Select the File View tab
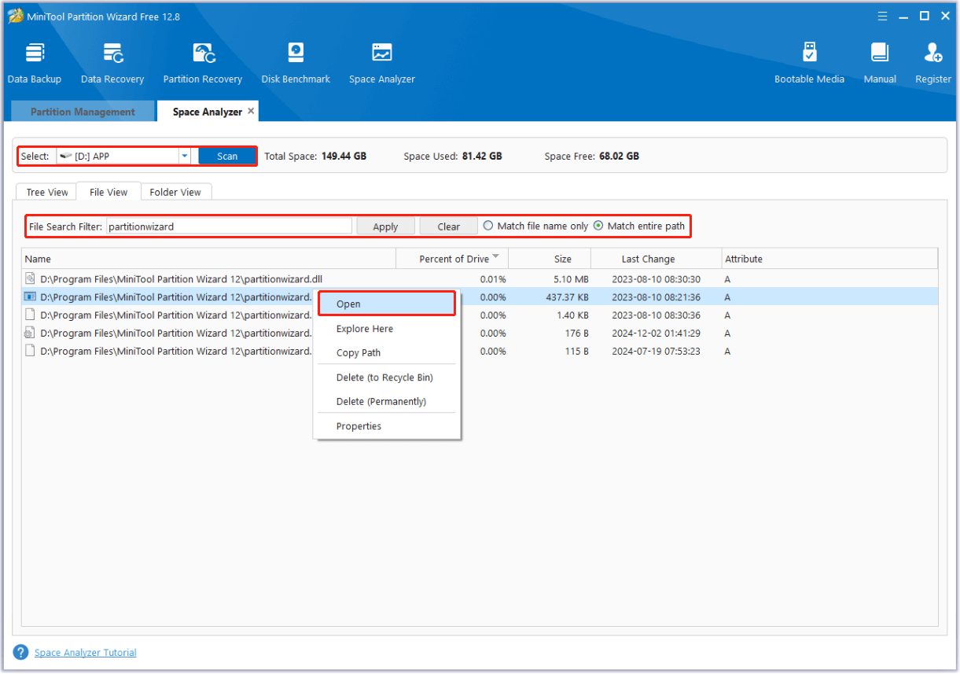The image size is (960, 674). coord(109,192)
